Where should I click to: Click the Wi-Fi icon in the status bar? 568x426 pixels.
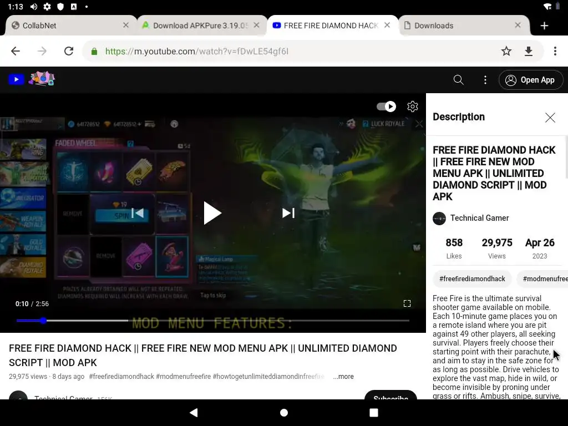547,7
